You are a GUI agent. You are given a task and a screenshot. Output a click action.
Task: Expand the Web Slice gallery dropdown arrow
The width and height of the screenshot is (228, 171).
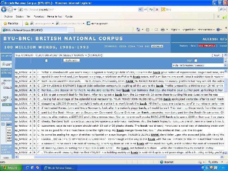coord(84,23)
